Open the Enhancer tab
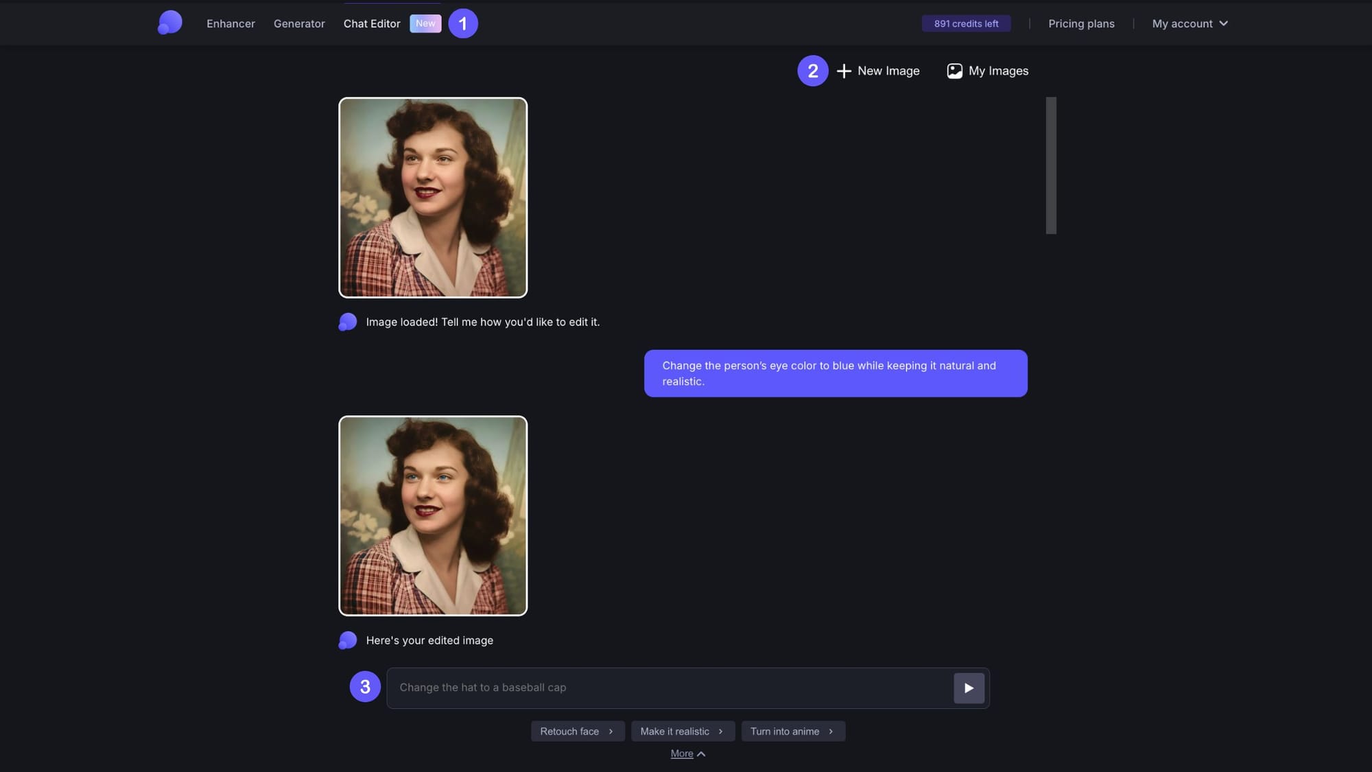 coord(230,23)
